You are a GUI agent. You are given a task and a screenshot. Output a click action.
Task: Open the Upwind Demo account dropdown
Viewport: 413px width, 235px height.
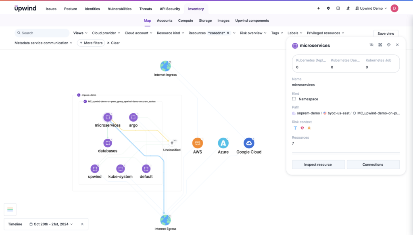[370, 8]
